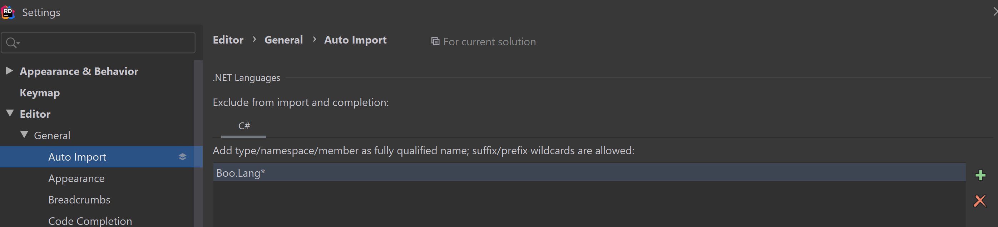Select Keymap in the settings tree
This screenshot has width=998, height=227.
click(x=40, y=92)
